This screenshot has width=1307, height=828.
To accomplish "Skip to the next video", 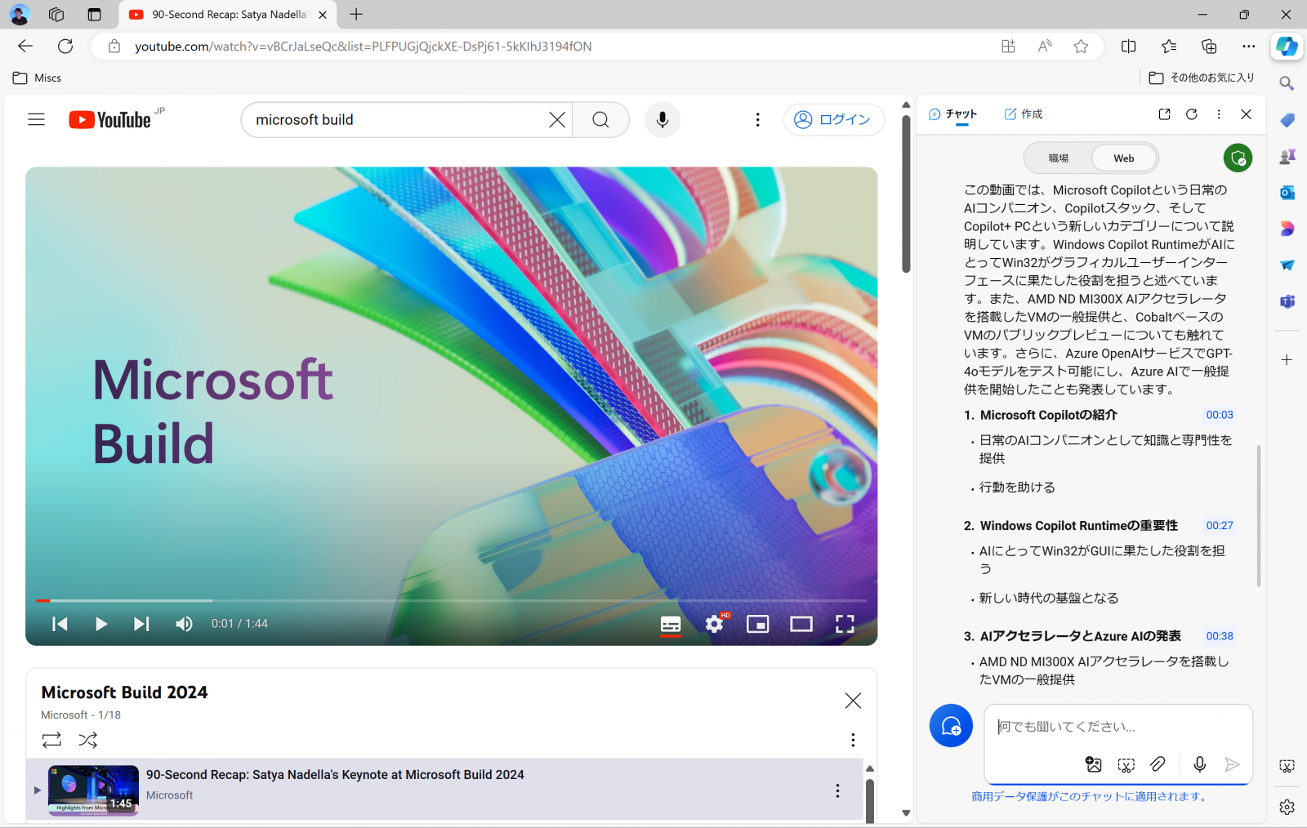I will [x=141, y=624].
